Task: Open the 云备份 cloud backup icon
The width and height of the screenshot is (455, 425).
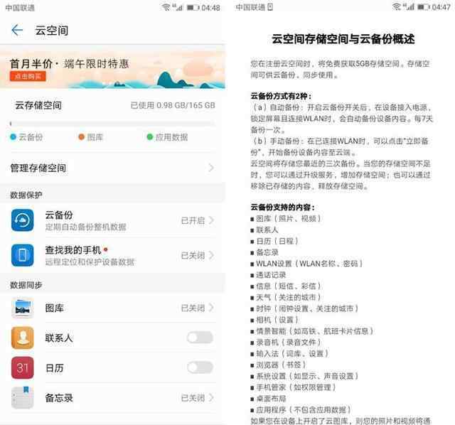Action: click(22, 220)
